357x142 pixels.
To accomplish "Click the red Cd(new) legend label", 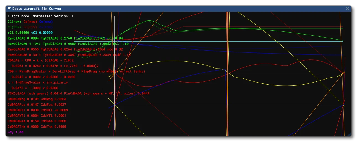I will (x=30, y=22).
